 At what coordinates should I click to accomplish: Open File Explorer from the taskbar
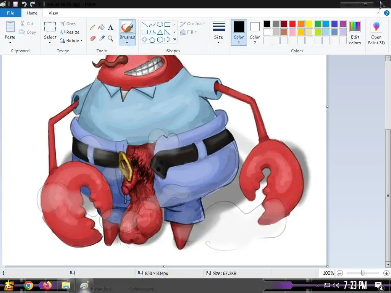[x=66, y=285]
